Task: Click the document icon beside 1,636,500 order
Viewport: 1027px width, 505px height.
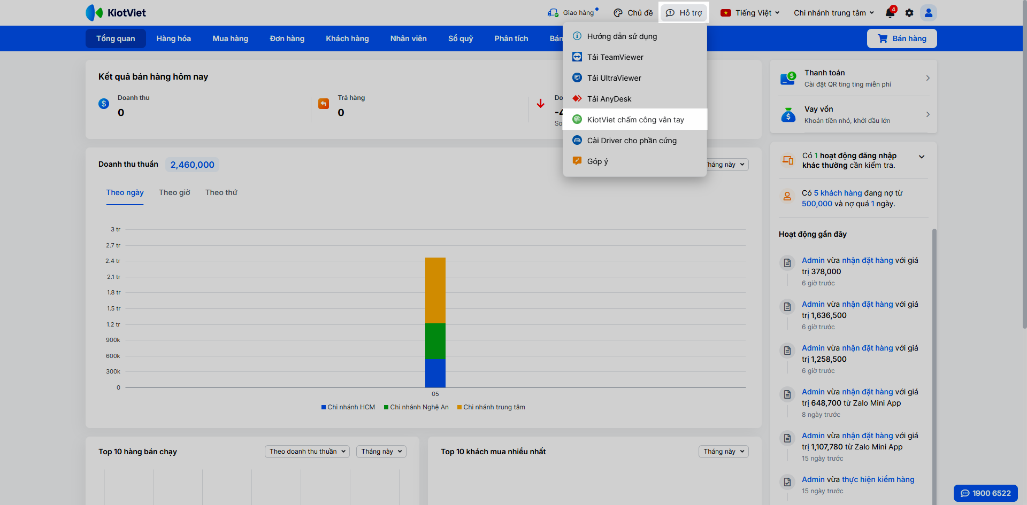Action: [787, 307]
